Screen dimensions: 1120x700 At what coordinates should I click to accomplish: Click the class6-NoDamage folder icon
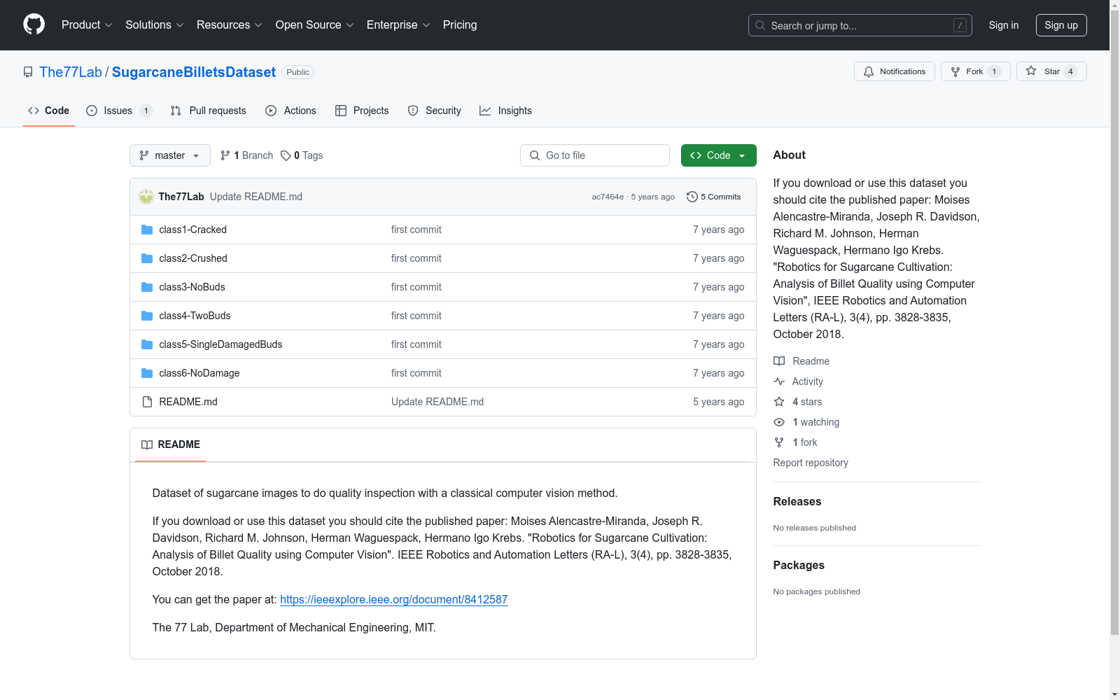(147, 373)
